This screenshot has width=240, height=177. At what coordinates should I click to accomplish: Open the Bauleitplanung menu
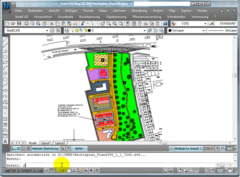click(89, 17)
